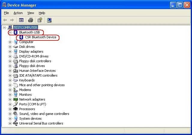Viewport: 192px width, 135px height.
Task: Collapse the TESTCOMPUTER root node
Action: (4, 28)
